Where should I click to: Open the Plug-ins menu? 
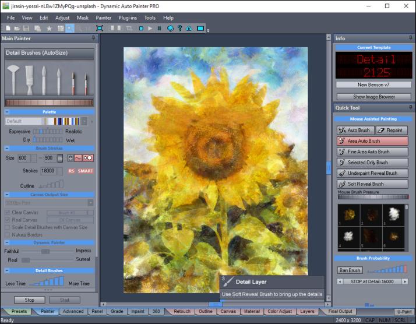128,18
